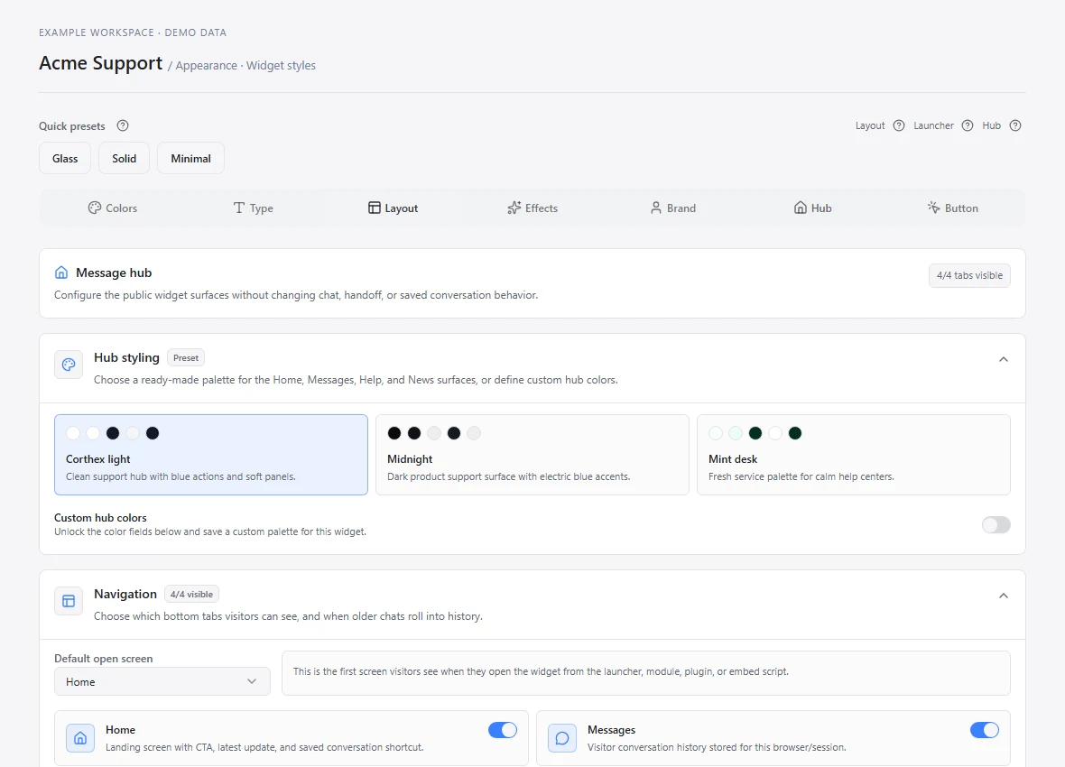Click the Launcher label in the top right

point(933,125)
